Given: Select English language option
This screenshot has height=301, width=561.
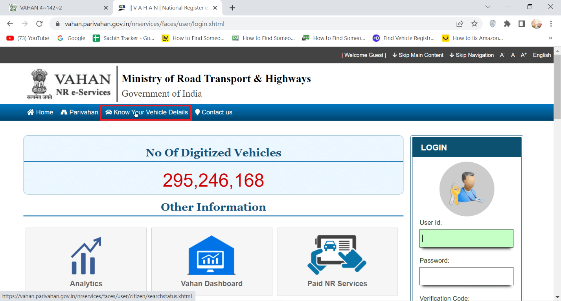Looking at the screenshot, I should [x=542, y=55].
